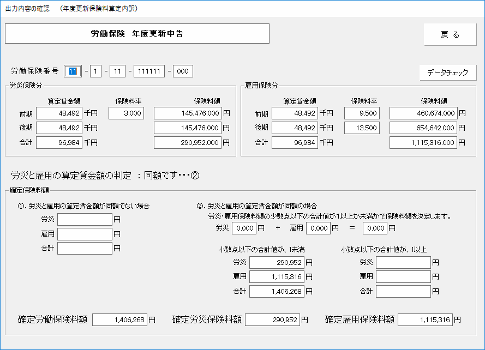This screenshot has height=350, width=485.
Task: Click the 労災保険分 保険料率 field showing 3.000
Action: [x=127, y=113]
